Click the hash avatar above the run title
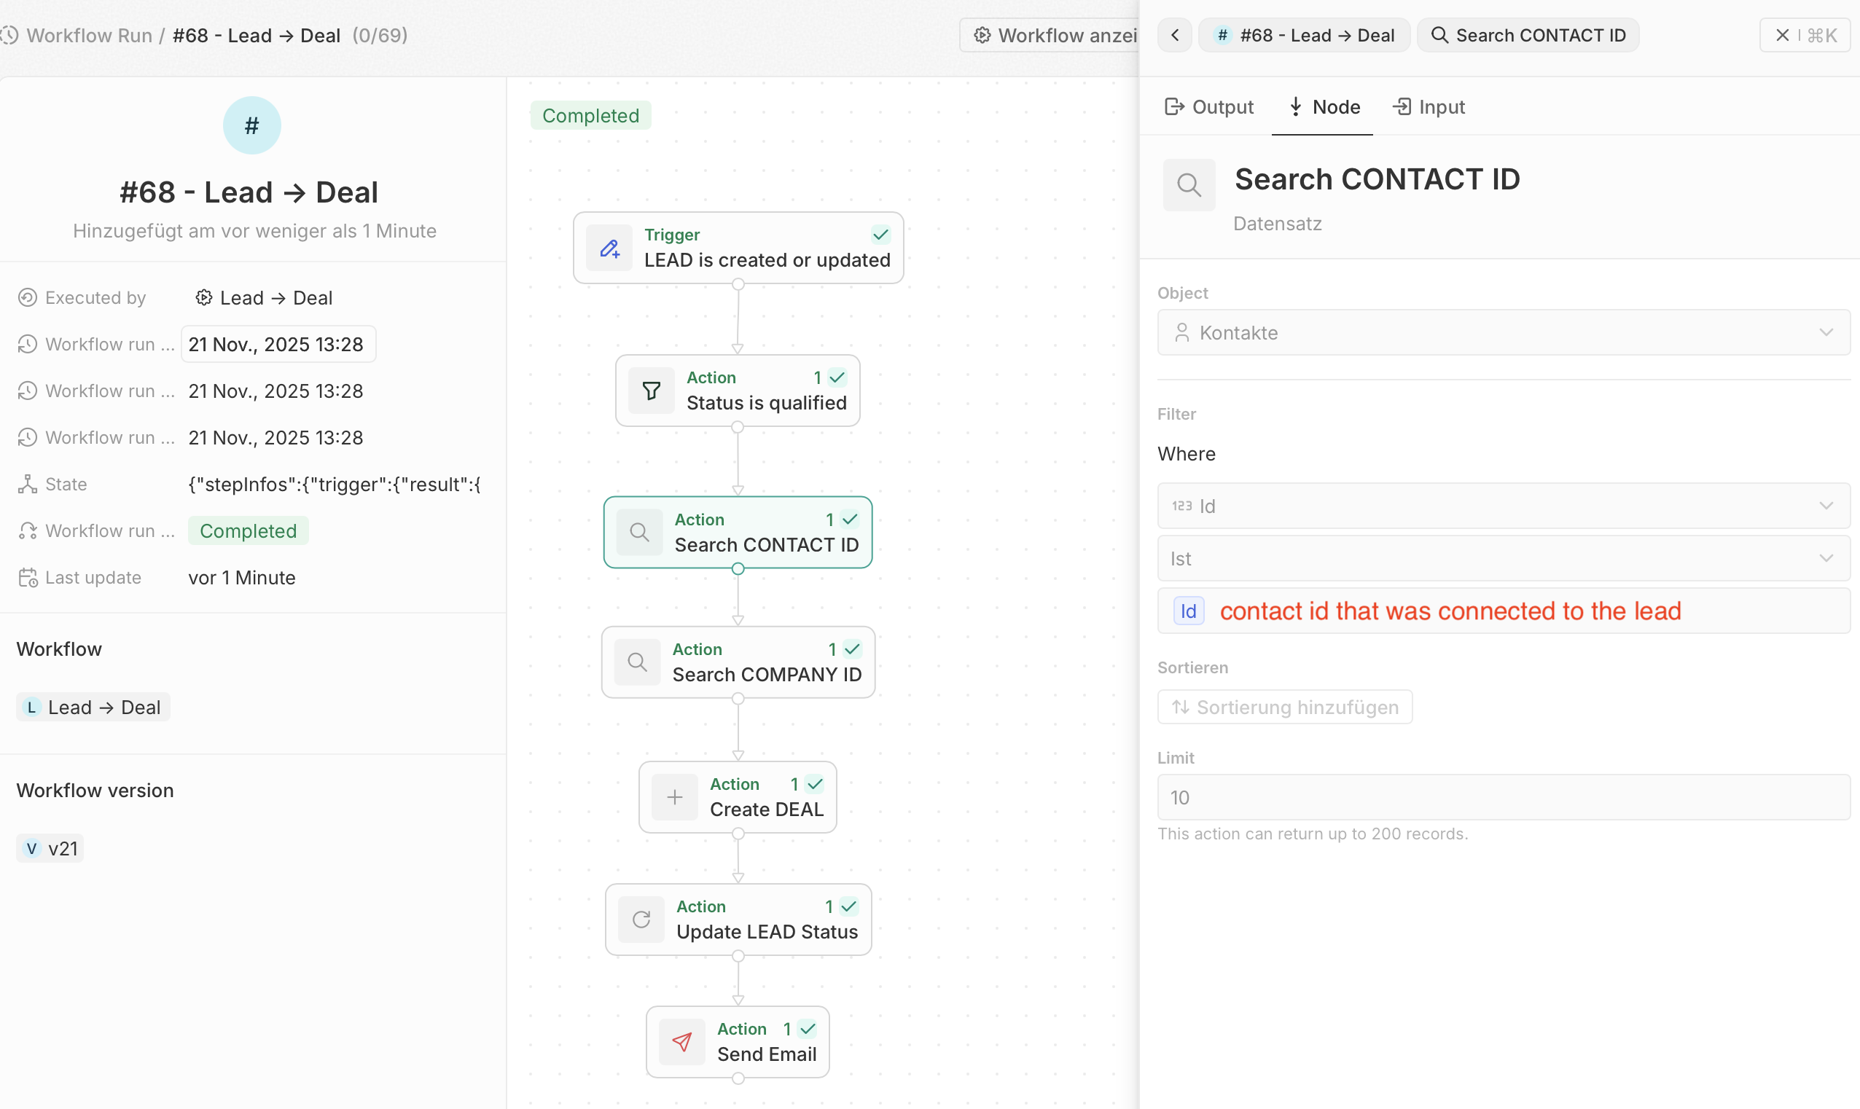 tap(252, 125)
